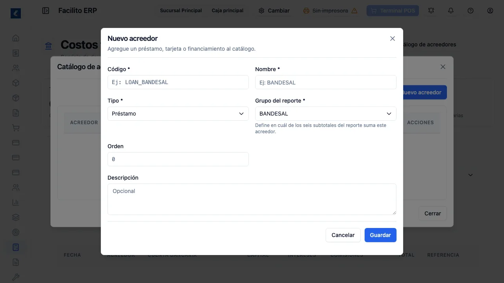Click the bank building icon beside Costos
Screen dimensions: 504x283
(x=48, y=46)
